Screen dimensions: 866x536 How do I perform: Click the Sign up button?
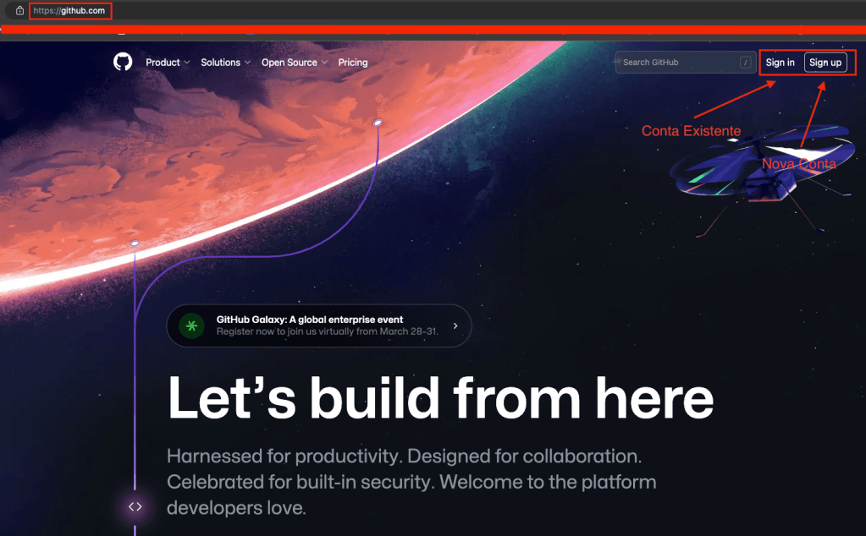[x=825, y=63]
